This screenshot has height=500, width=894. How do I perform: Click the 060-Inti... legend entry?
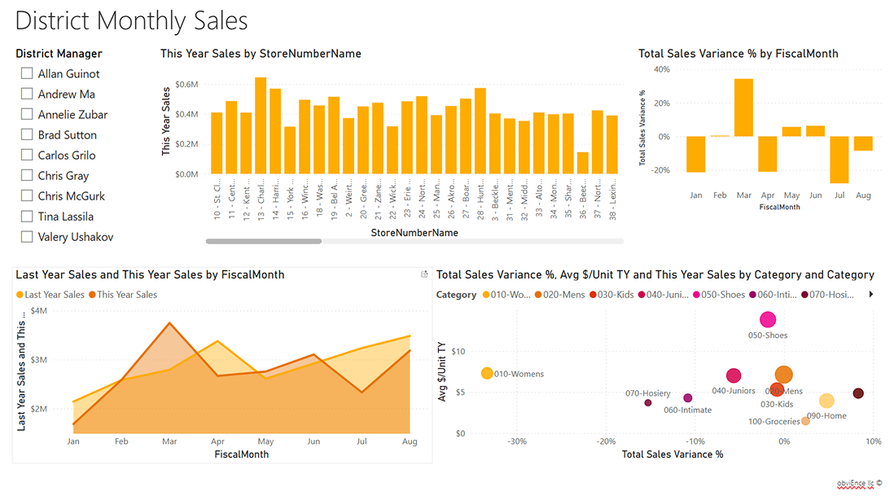click(773, 295)
